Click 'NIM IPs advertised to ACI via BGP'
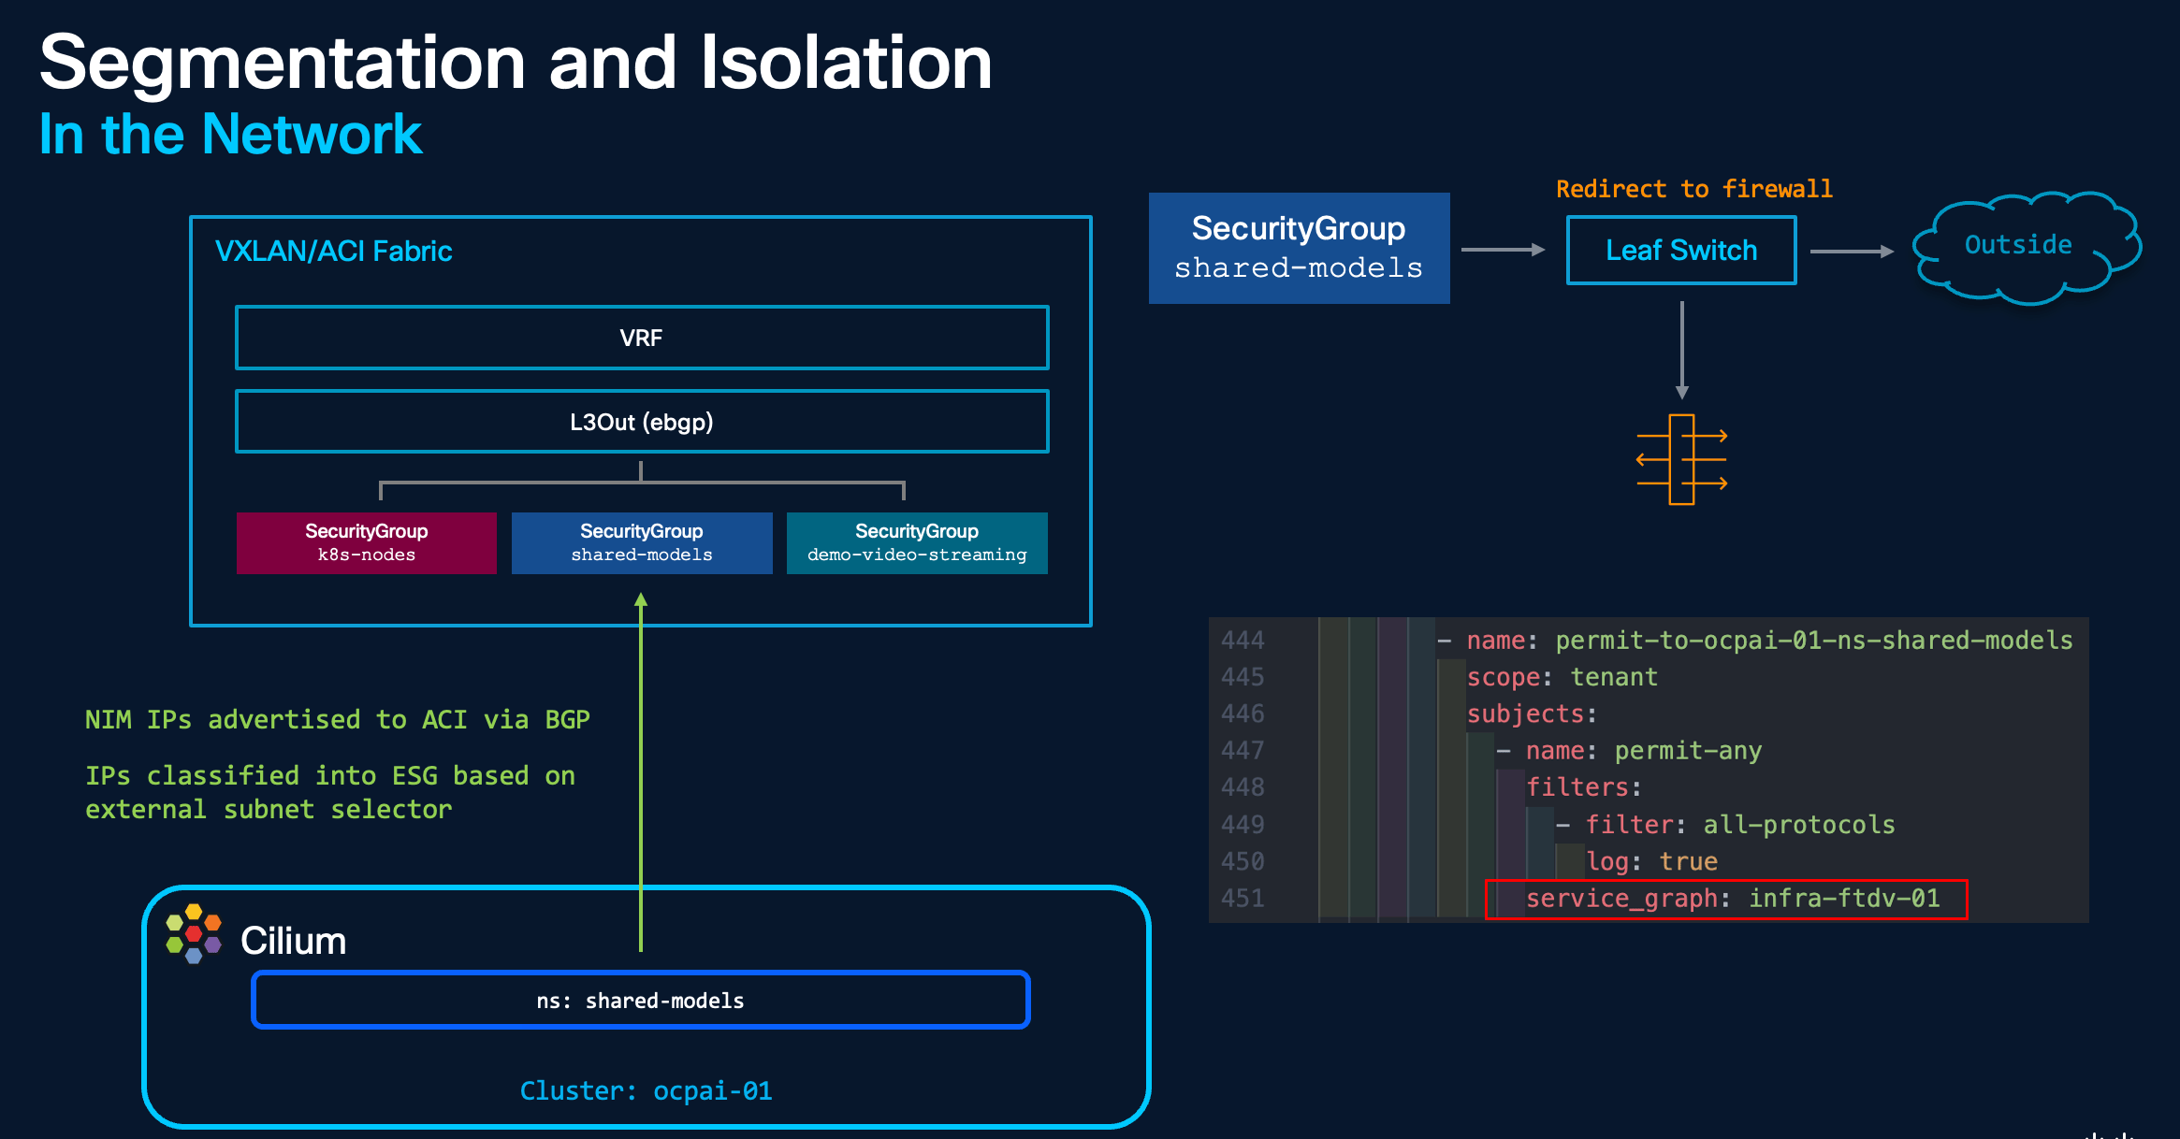 pos(337,719)
